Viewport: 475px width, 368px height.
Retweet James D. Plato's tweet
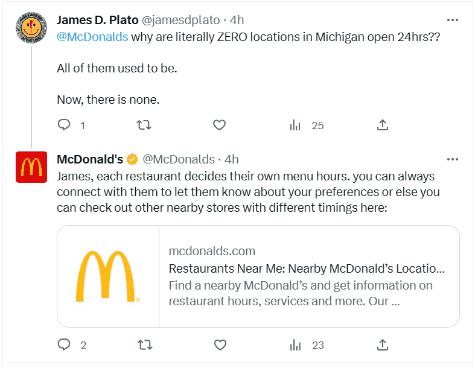point(144,125)
